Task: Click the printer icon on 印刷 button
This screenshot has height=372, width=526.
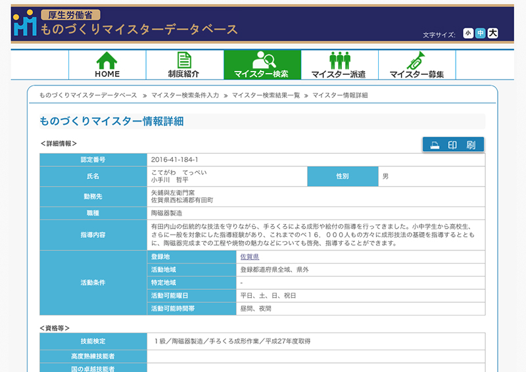Action: click(x=435, y=146)
